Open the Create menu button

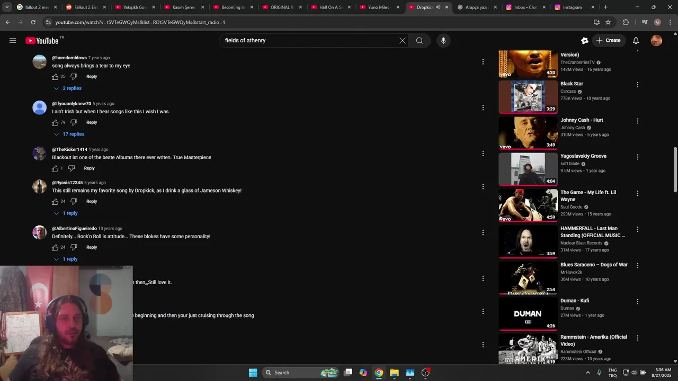click(x=608, y=40)
